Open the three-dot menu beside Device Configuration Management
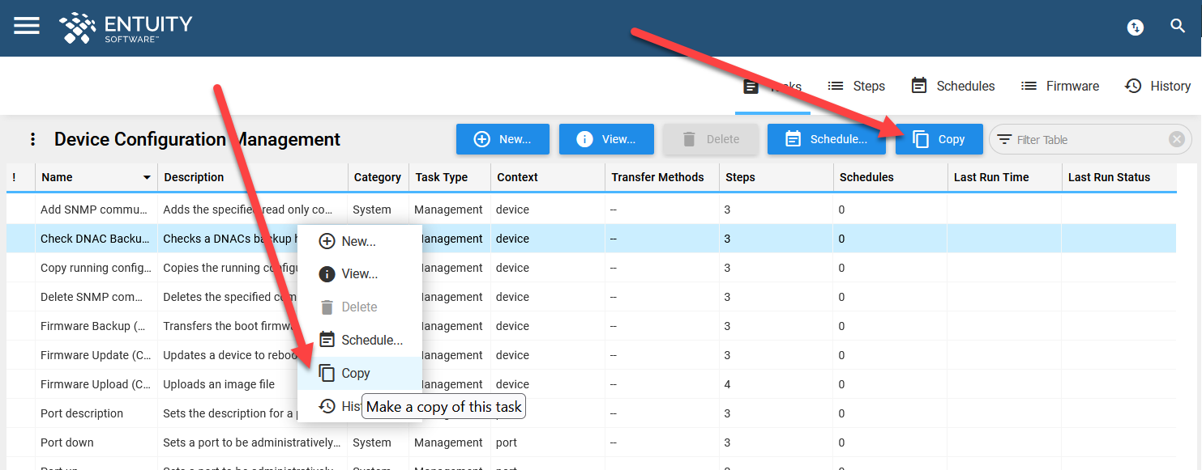This screenshot has height=470, width=1202. [x=32, y=139]
